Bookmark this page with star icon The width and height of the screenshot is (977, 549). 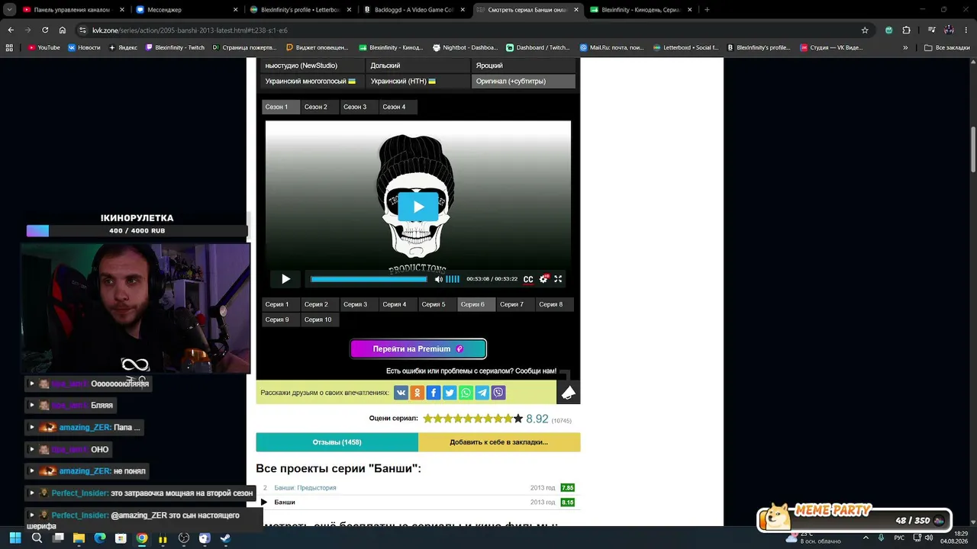tap(865, 30)
